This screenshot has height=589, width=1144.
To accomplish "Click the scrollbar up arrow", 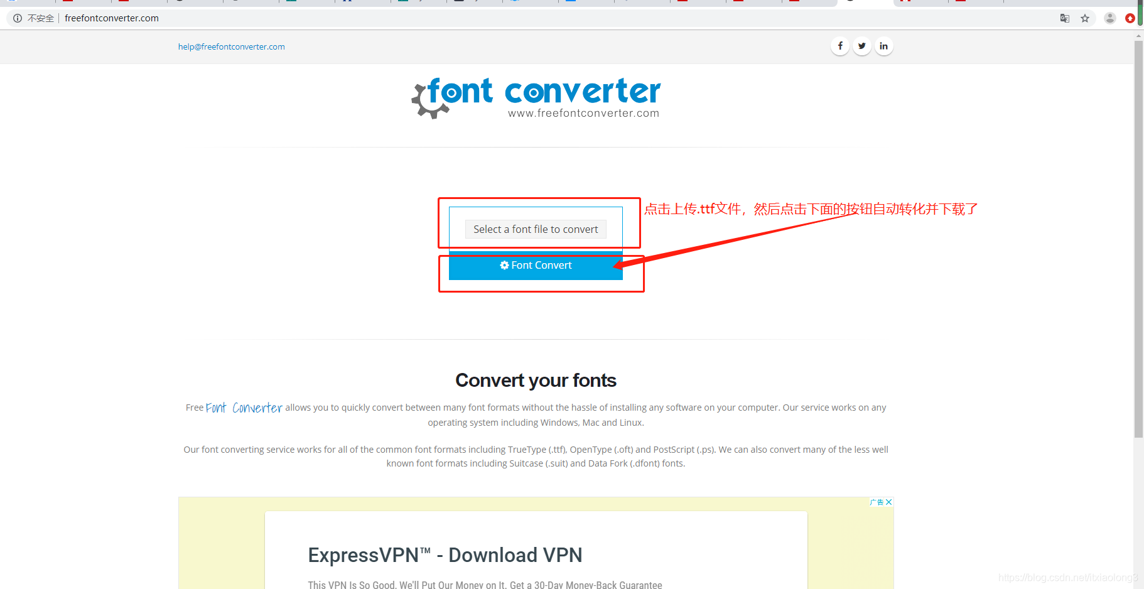I will pyautogui.click(x=1138, y=36).
